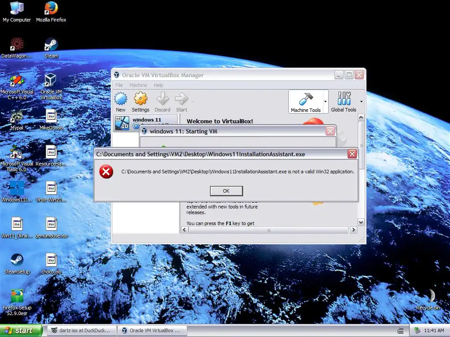Open the Recycle Bin desktop icon
This screenshot has height=337, width=450.
(428, 300)
